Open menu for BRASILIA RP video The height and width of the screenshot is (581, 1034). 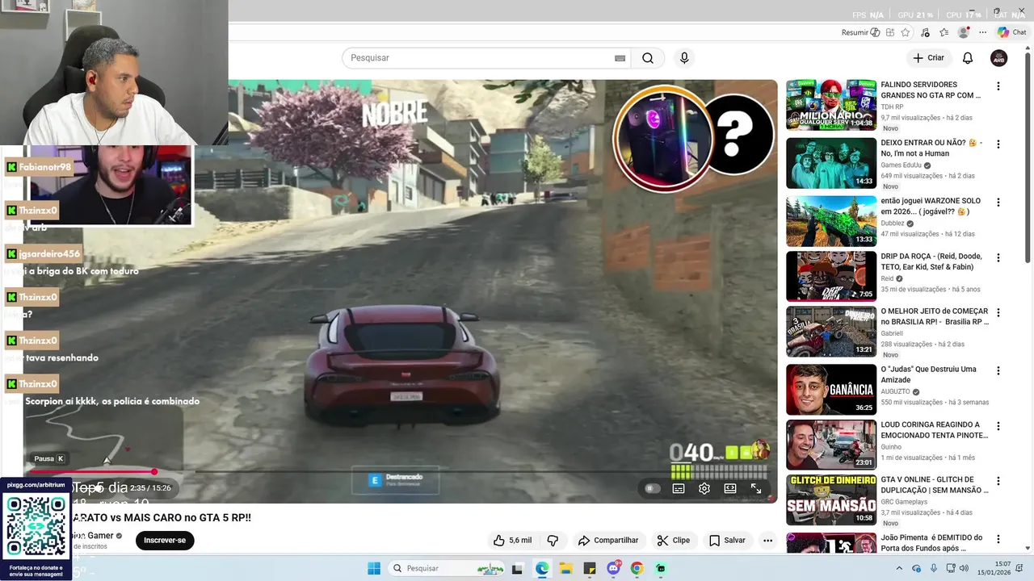pyautogui.click(x=998, y=313)
